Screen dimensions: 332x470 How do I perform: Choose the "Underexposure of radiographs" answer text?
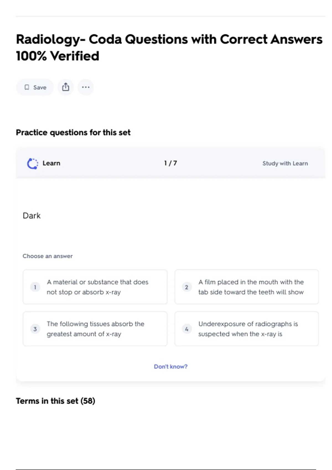[248, 329]
